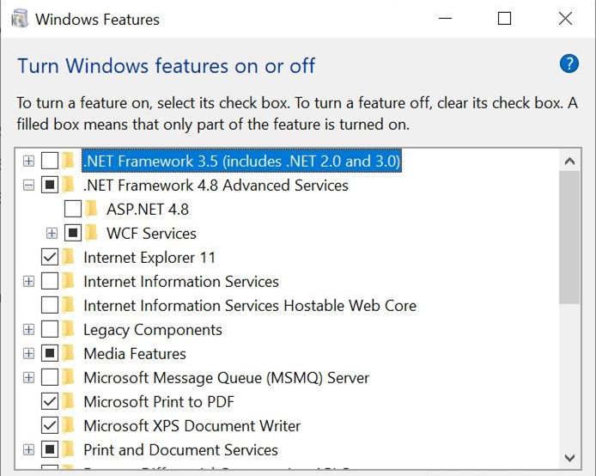The image size is (596, 476).
Task: Collapse the .NET Framework 4.8 Advanced Services node
Action: pos(28,185)
